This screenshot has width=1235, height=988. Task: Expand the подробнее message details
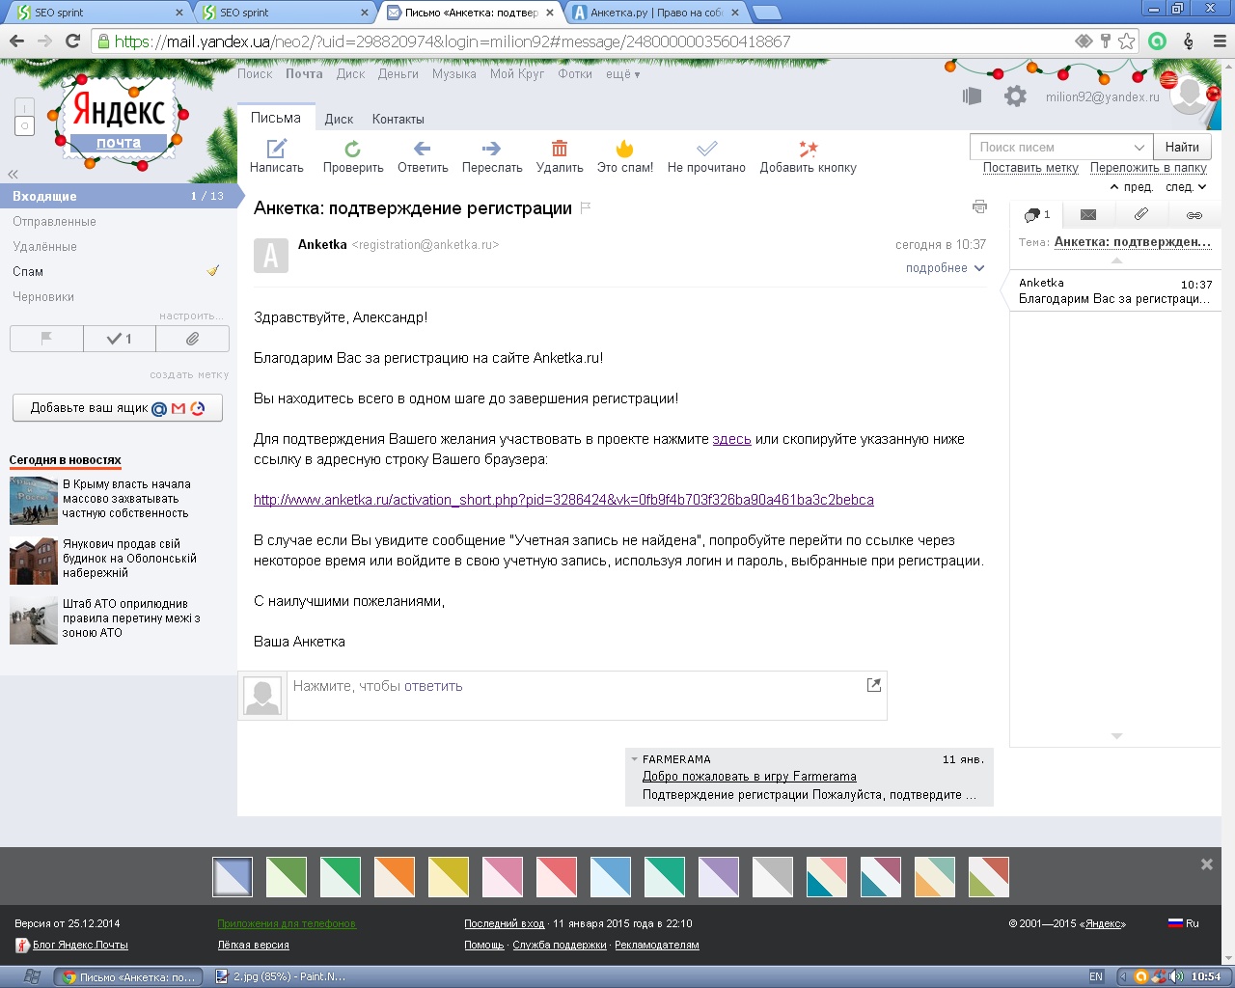(x=945, y=268)
